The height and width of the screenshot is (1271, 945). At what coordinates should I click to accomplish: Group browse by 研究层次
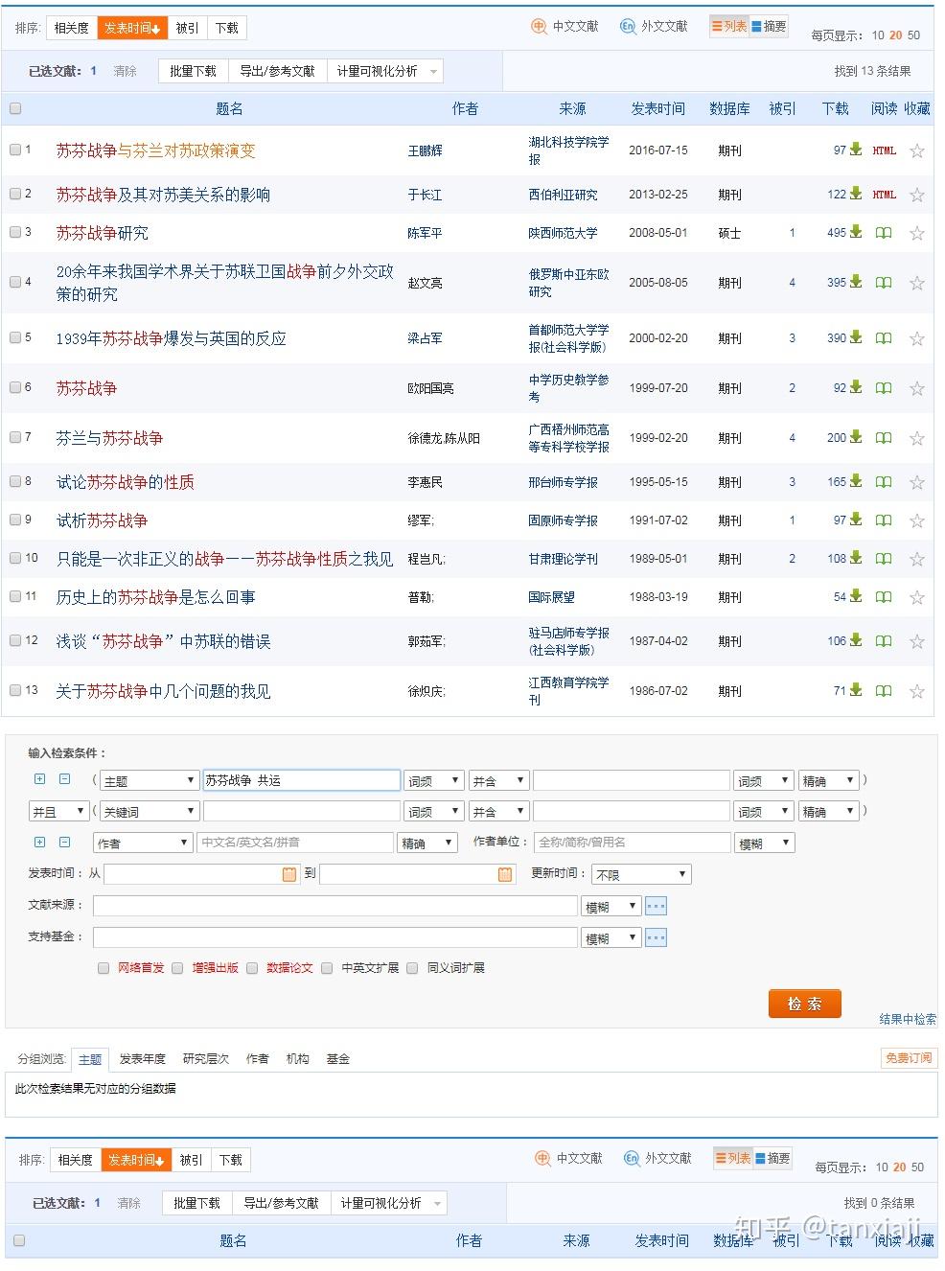pyautogui.click(x=206, y=1059)
